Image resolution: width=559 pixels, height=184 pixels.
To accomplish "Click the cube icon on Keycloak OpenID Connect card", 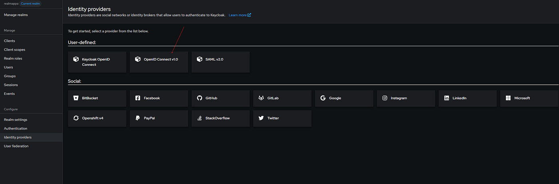I will 76,59.
